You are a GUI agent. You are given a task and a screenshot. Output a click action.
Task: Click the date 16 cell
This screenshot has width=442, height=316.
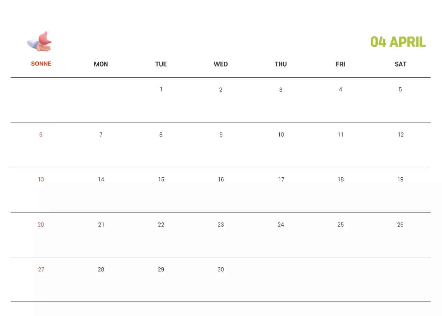[x=221, y=179]
